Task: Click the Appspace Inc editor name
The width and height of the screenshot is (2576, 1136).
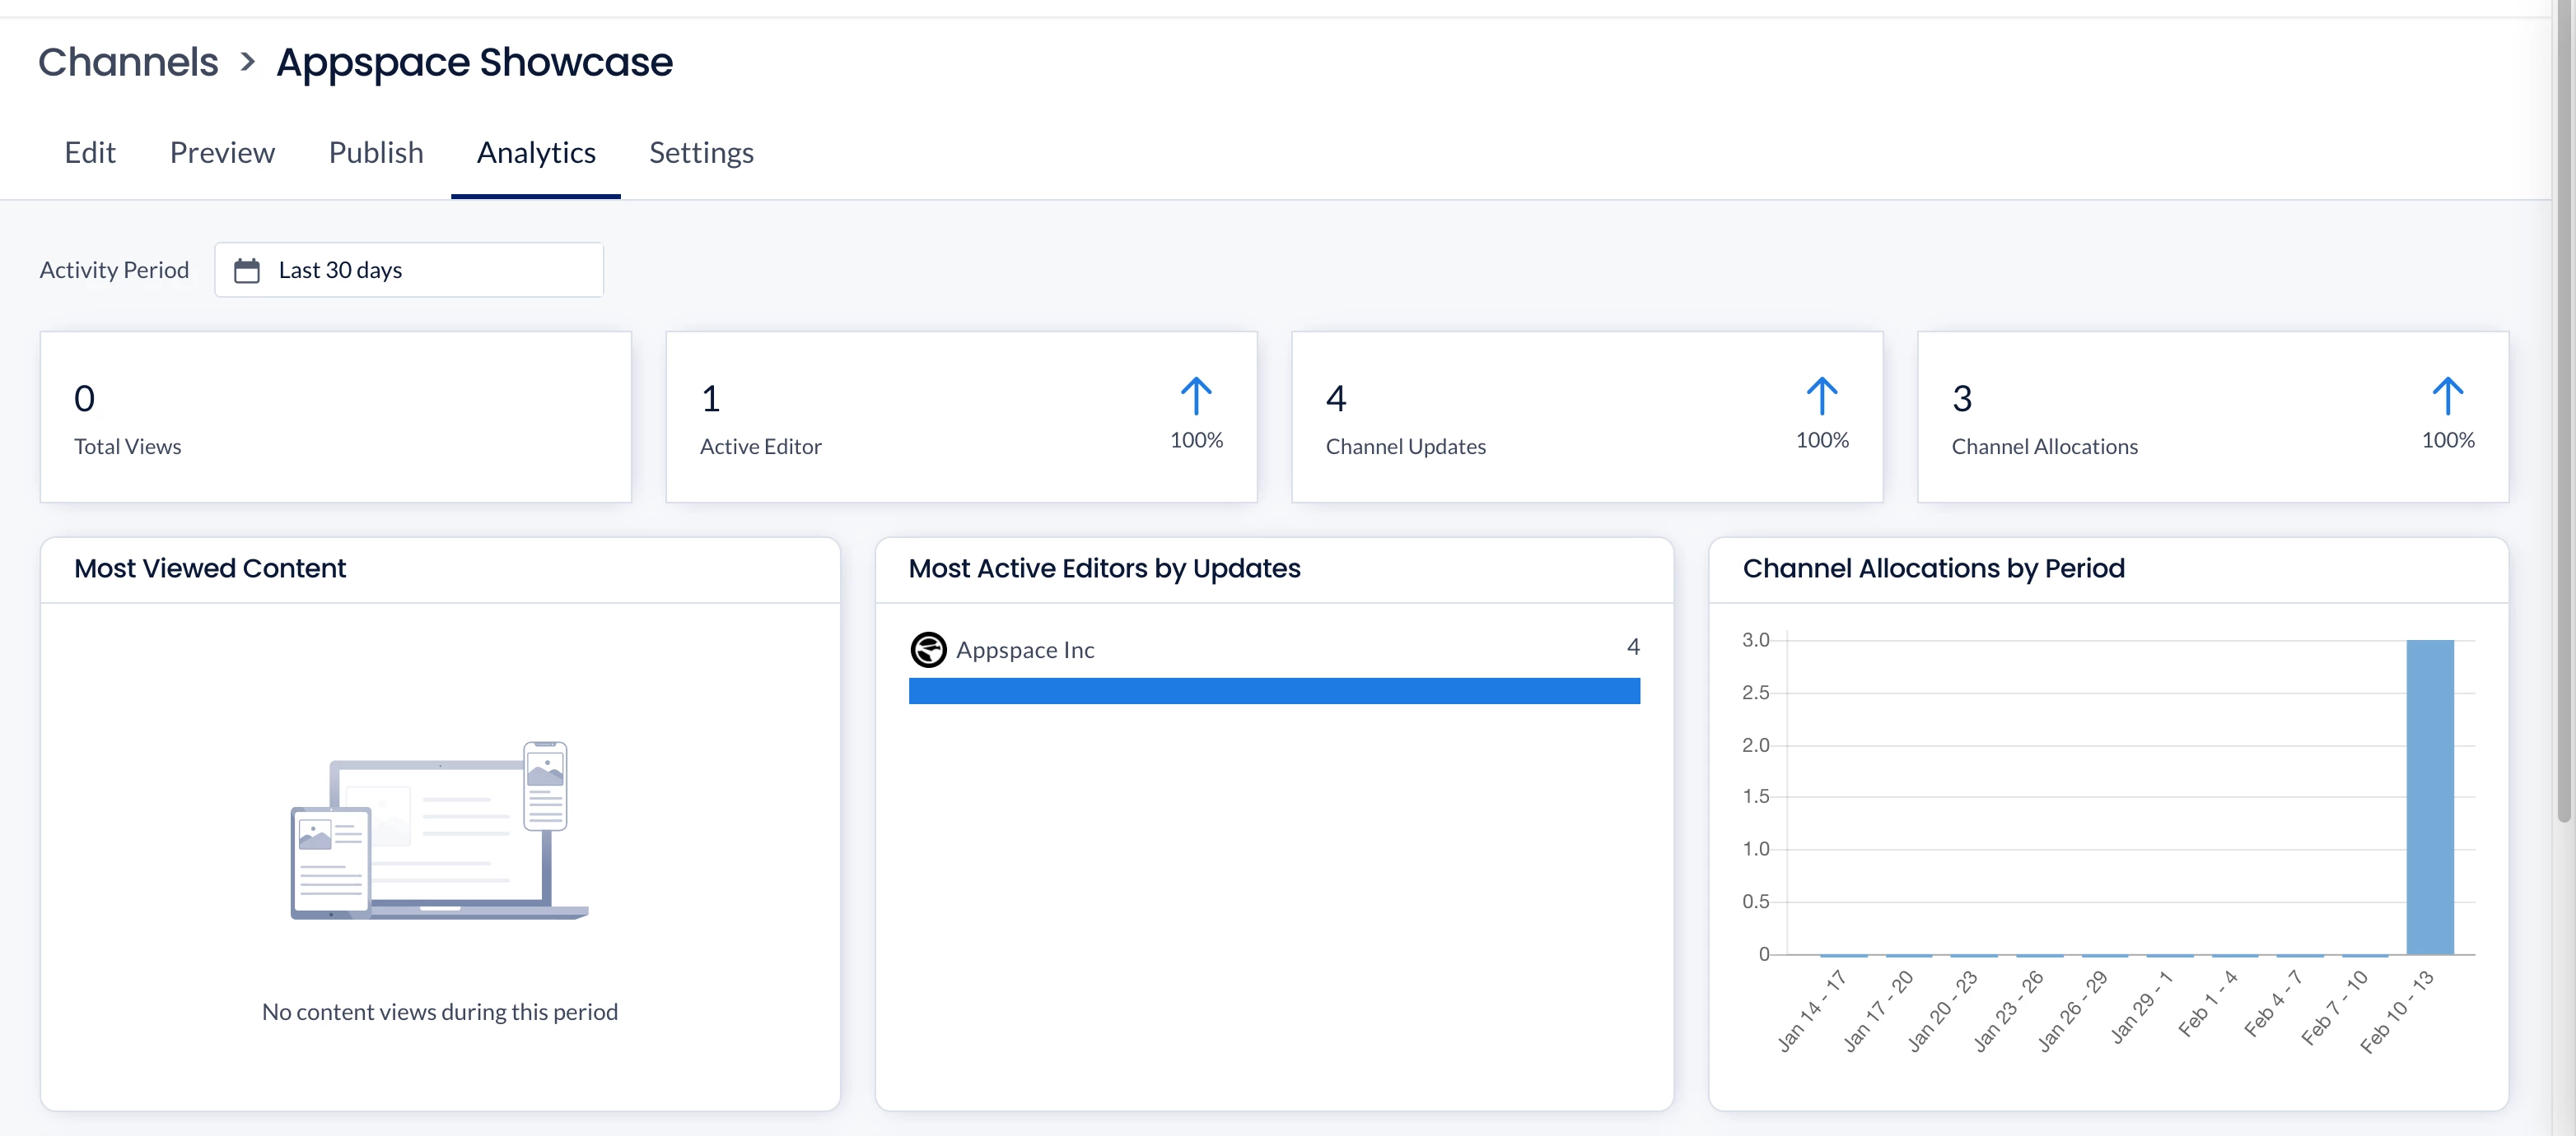Action: 1025,651
